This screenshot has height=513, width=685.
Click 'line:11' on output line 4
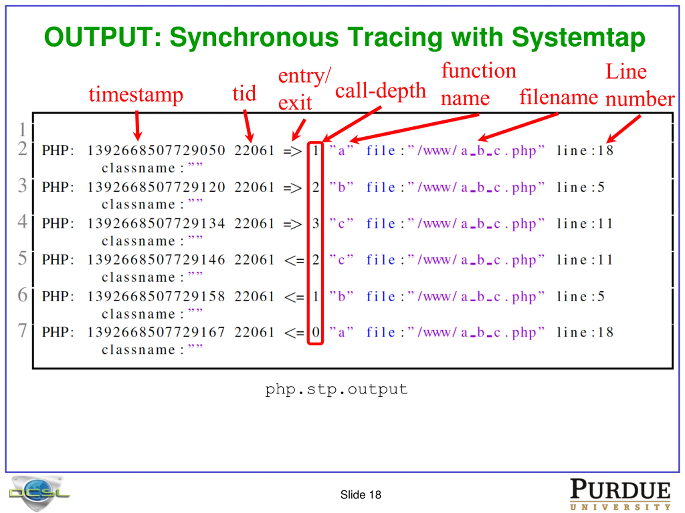pos(585,224)
